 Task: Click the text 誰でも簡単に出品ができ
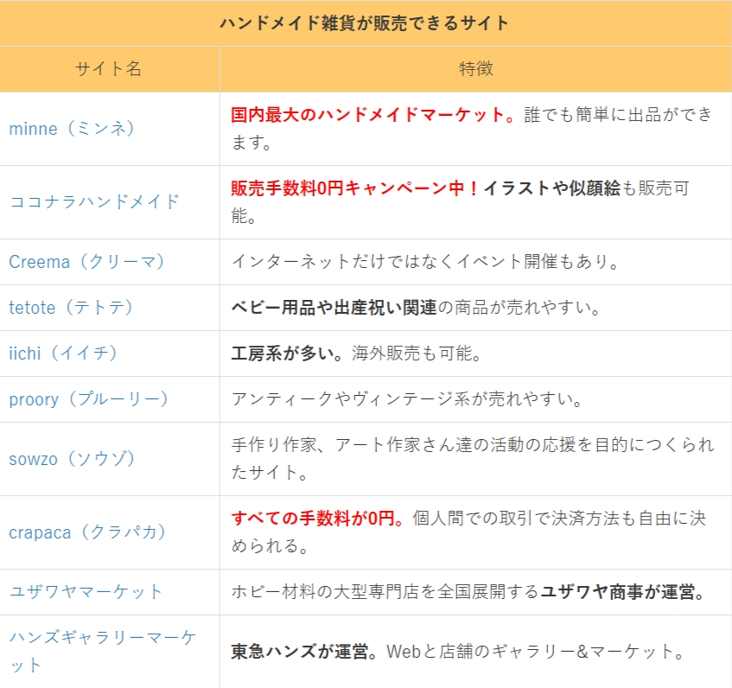point(619,114)
